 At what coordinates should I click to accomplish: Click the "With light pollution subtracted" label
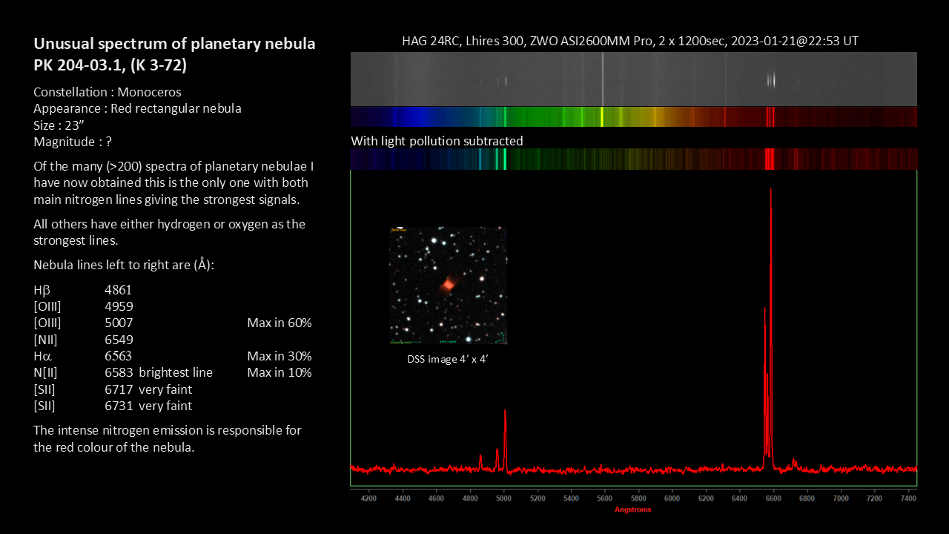pyautogui.click(x=437, y=141)
